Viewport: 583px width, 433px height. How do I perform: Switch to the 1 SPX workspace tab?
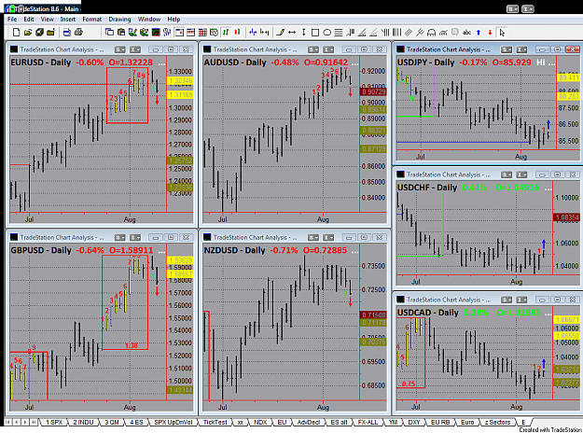pyautogui.click(x=54, y=422)
